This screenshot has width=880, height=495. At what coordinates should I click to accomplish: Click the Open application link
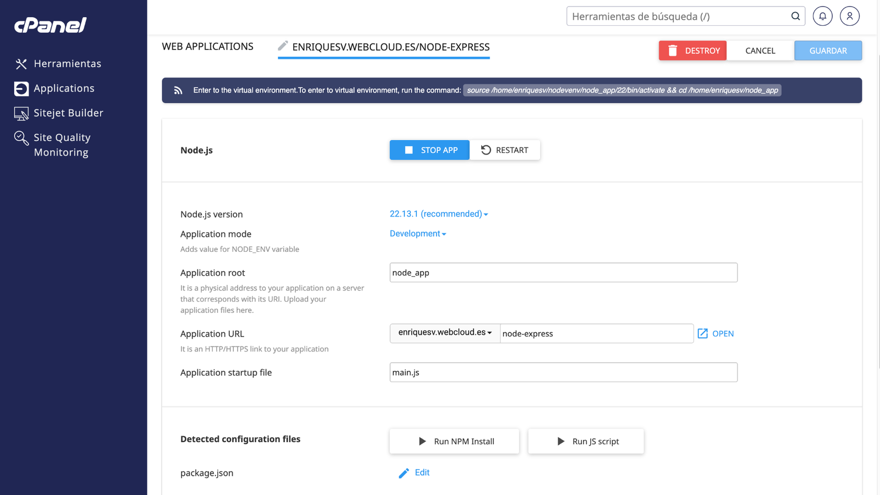coord(716,333)
